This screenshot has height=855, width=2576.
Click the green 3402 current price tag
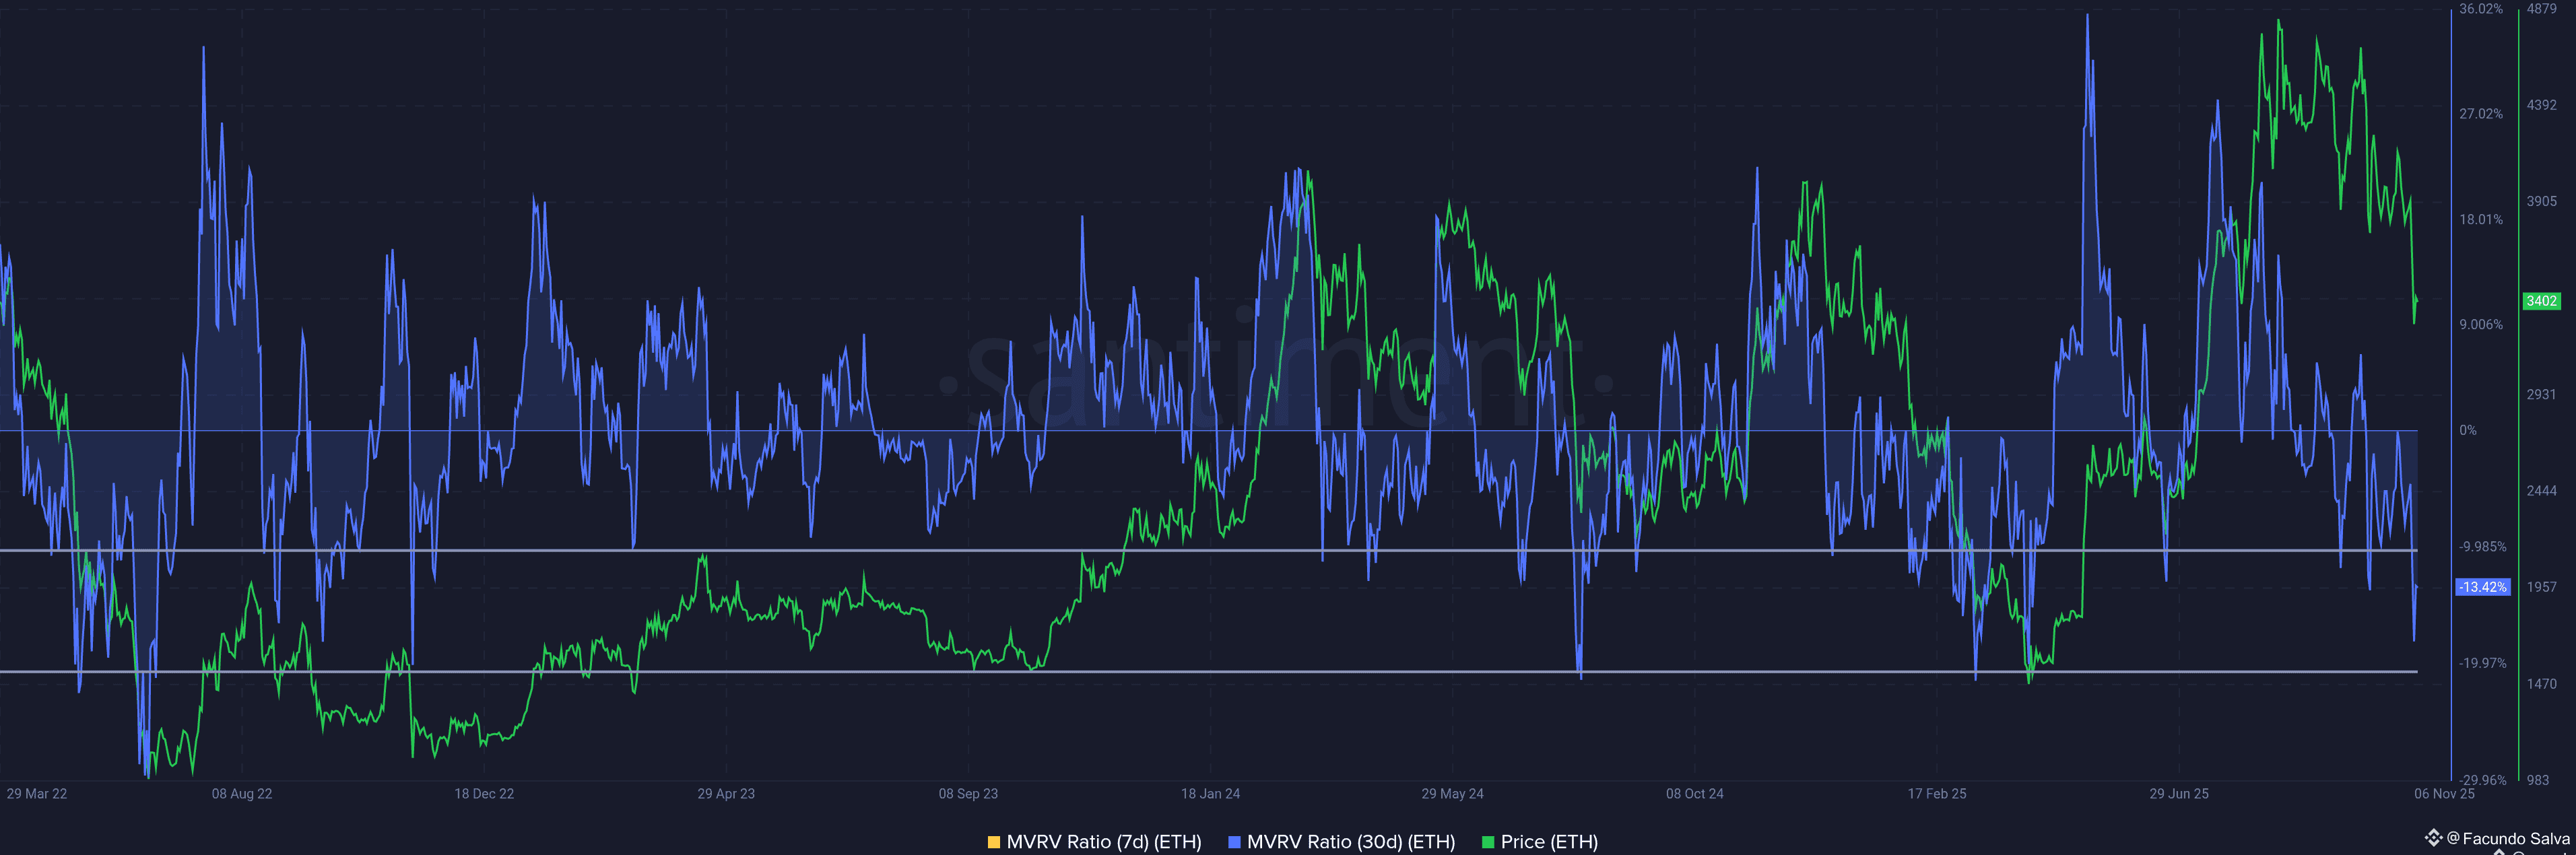click(x=2541, y=301)
